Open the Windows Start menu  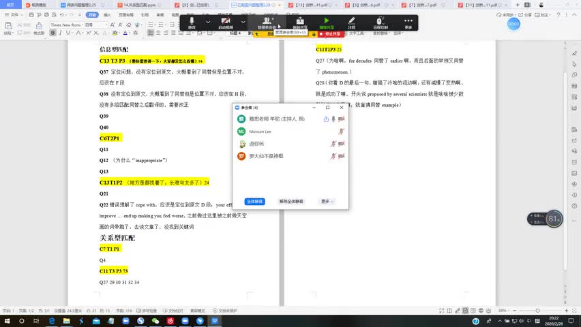coord(7,321)
